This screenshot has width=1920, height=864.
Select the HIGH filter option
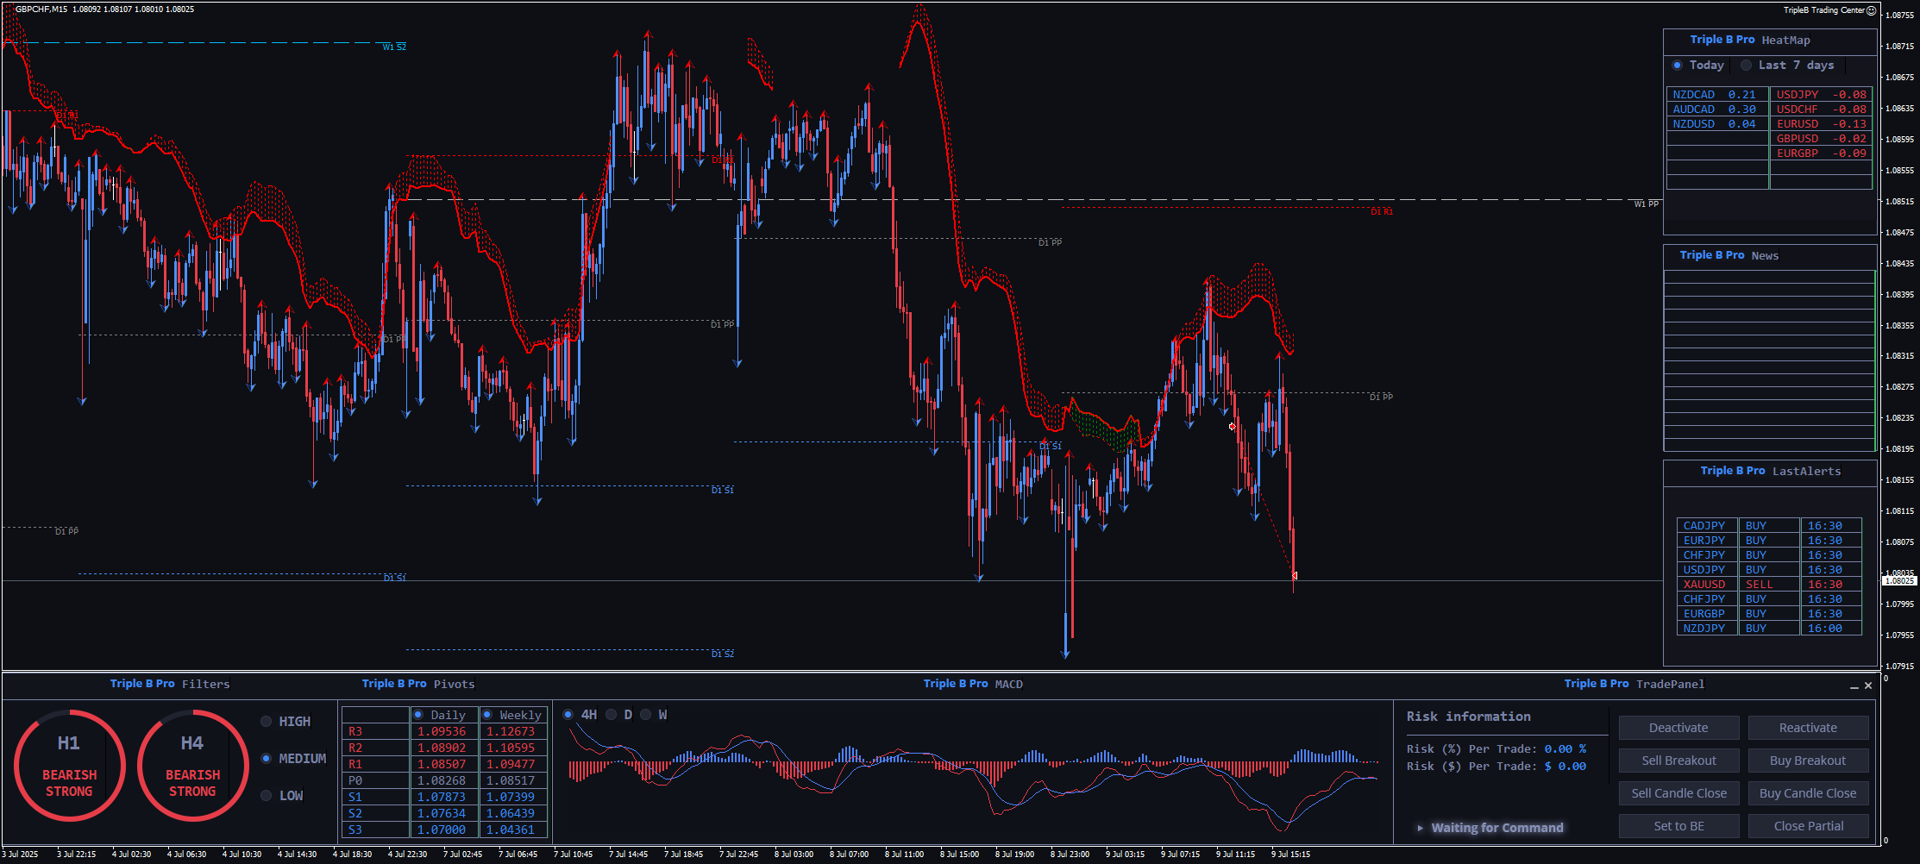pos(267,722)
